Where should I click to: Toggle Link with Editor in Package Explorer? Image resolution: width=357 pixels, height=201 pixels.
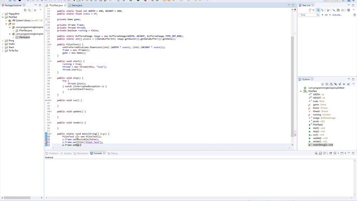point(30,10)
